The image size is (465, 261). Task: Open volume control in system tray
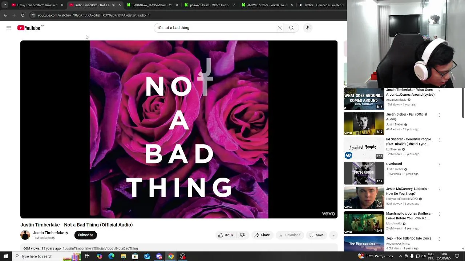tap(424, 256)
